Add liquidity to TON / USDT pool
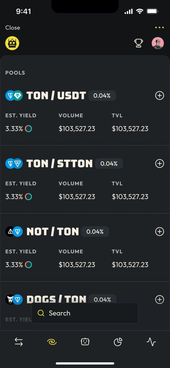Viewport: 170px width, 368px height. [x=160, y=95]
